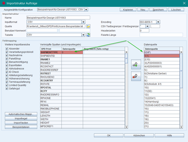
Task: Disable Abteilungsbelieferung option
Action: [7, 75]
